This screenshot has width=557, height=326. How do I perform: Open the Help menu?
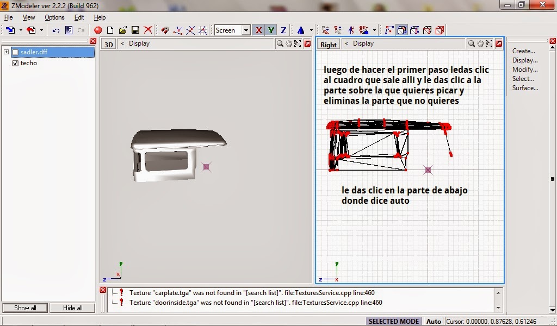point(100,17)
